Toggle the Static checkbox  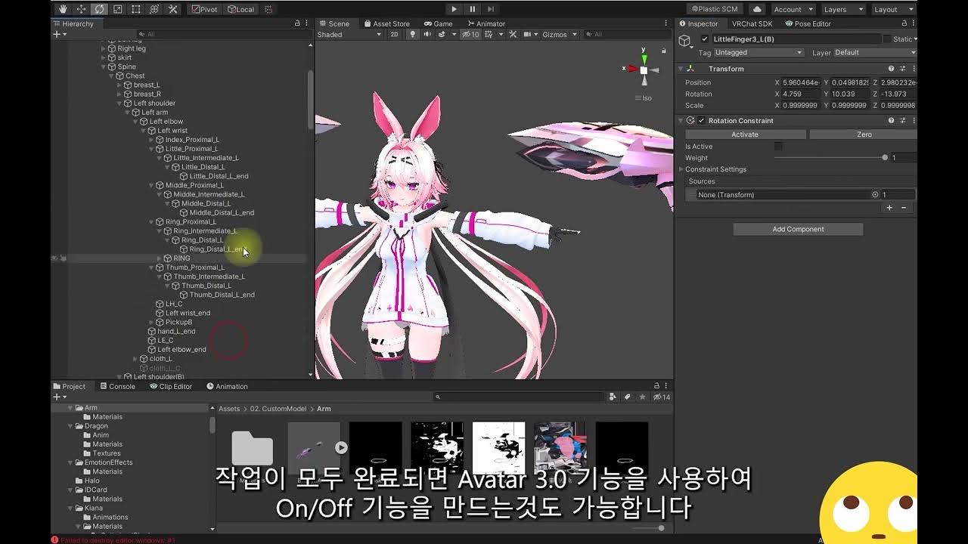pyautogui.click(x=888, y=39)
